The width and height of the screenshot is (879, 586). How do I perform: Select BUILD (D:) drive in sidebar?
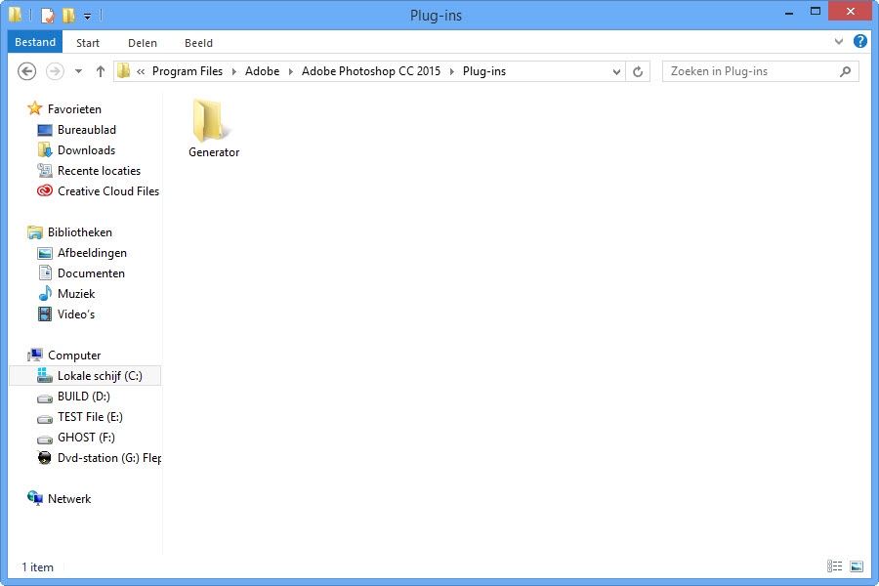pos(83,397)
